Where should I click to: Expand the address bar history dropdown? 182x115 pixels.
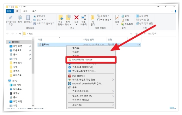point(131,34)
